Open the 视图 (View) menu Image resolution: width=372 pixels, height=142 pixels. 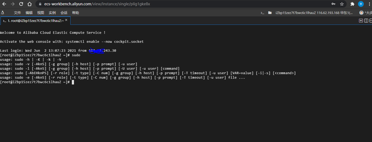pyautogui.click(x=41, y=13)
